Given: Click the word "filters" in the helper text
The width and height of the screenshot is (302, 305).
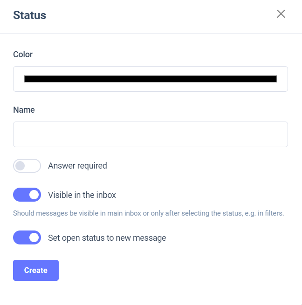Looking at the screenshot, I should point(273,214).
